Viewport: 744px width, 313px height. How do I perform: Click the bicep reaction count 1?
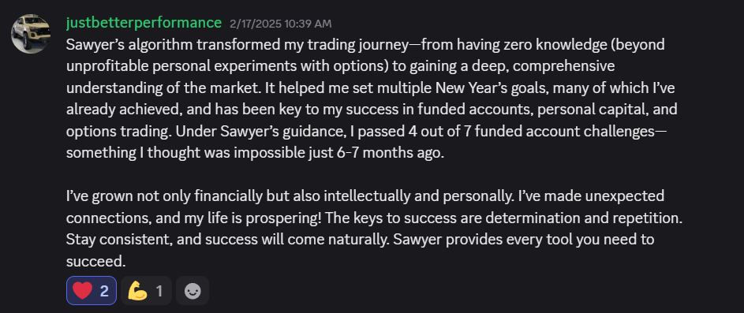tap(159, 291)
